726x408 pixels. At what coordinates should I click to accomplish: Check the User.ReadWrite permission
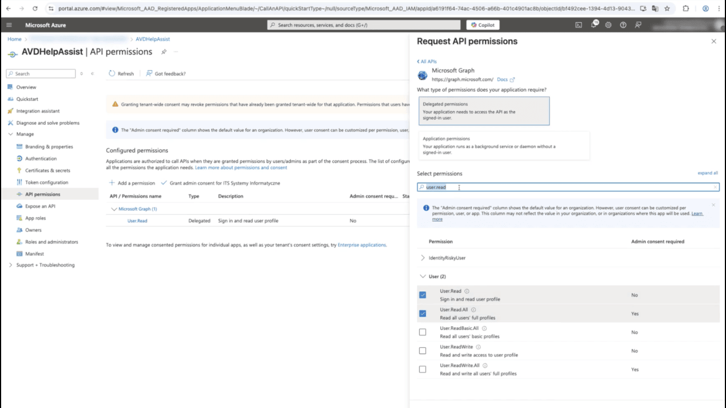click(x=423, y=351)
